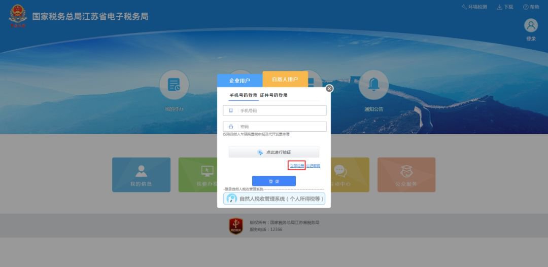Image resolution: width=548 pixels, height=267 pixels.
Task: Select the 自然人用户 tab
Action: [x=285, y=80]
